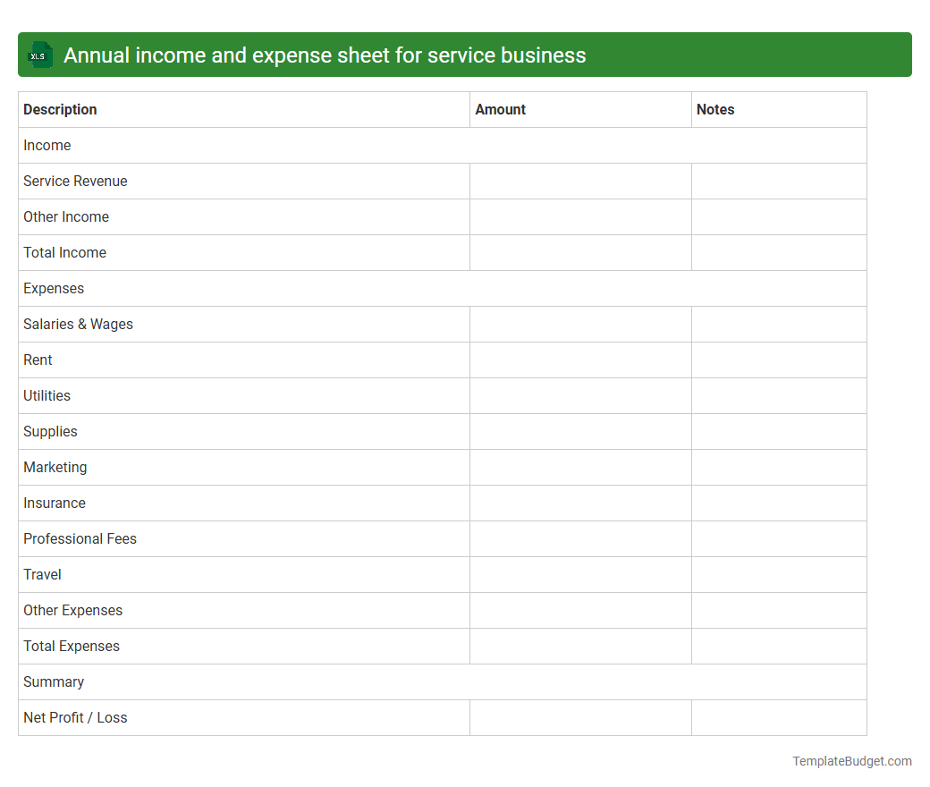Select the Total Expenses row label
Screen dimensions: 930x787
click(x=72, y=646)
